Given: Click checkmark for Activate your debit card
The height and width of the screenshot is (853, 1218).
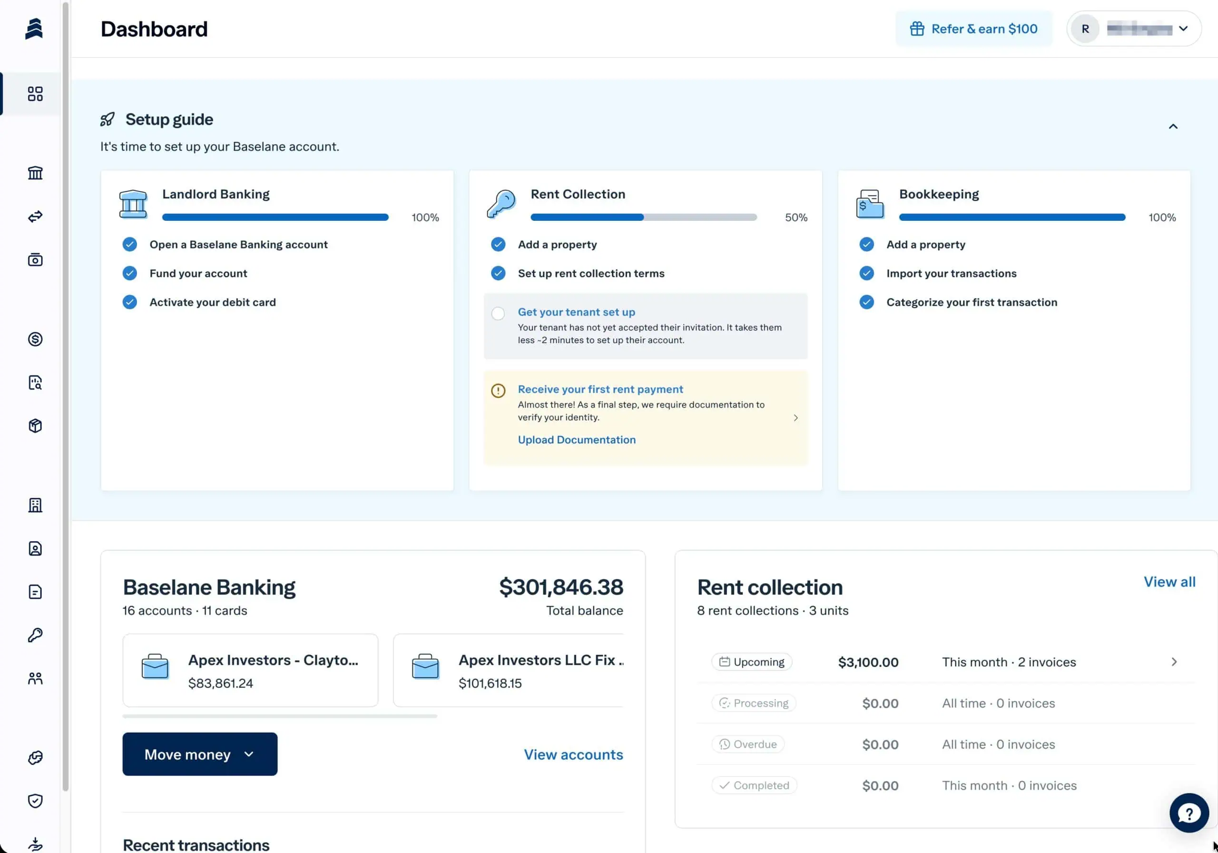Looking at the screenshot, I should 129,302.
